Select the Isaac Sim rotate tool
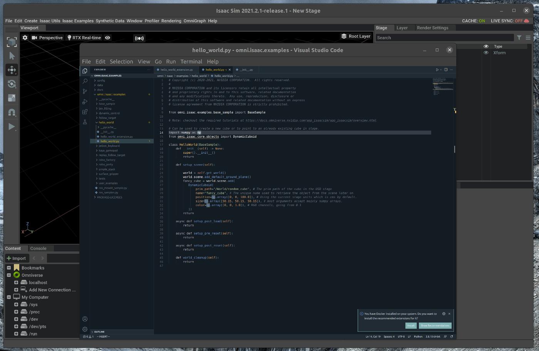 (x=12, y=84)
